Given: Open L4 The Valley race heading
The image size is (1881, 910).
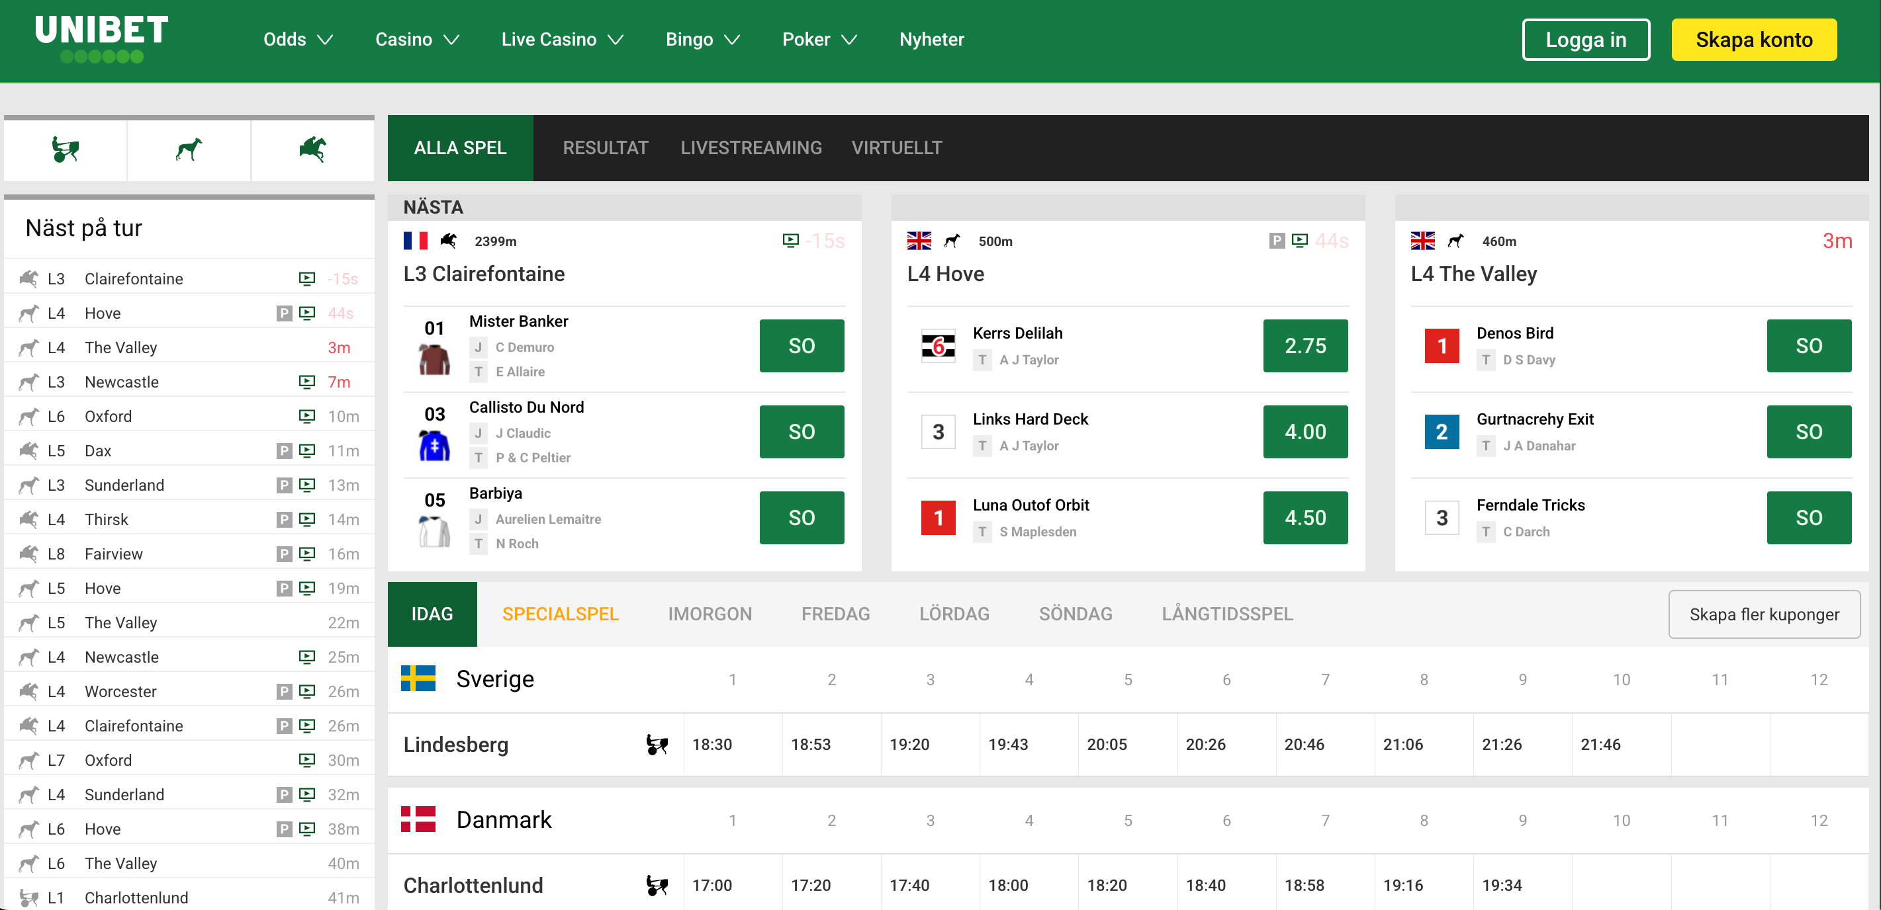Looking at the screenshot, I should (x=1473, y=274).
